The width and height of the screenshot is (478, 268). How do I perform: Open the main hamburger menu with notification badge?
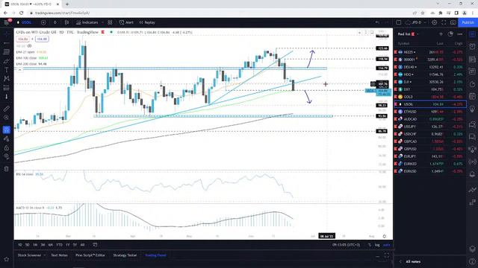[7, 22]
